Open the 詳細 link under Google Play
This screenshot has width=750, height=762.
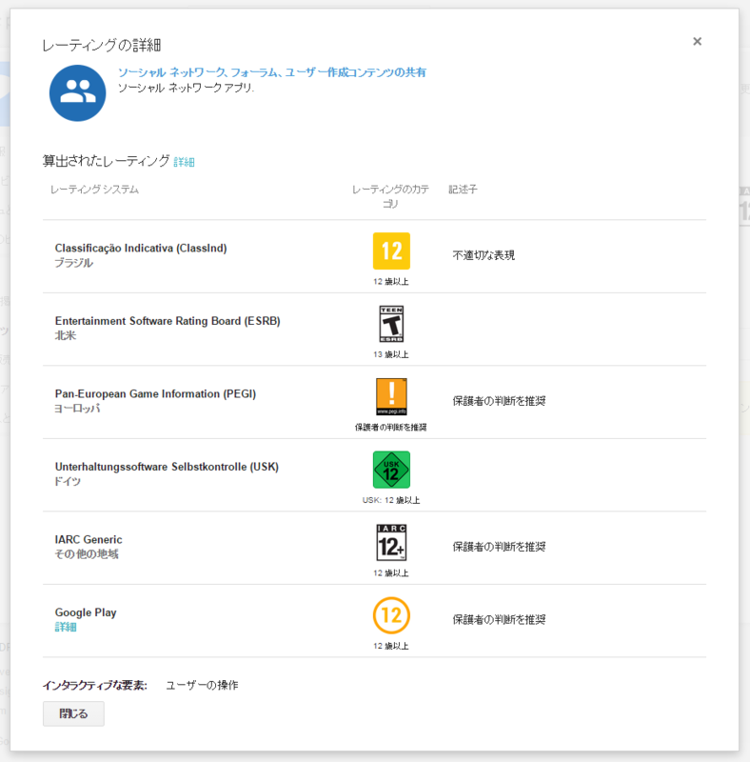66,627
